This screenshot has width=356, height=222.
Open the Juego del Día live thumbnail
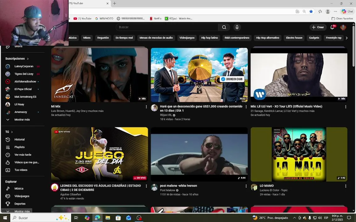(x=100, y=154)
